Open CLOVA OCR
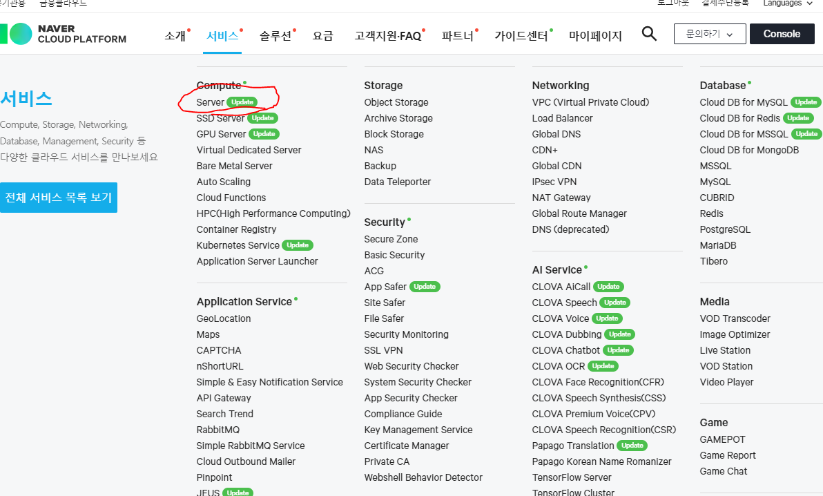 point(559,366)
